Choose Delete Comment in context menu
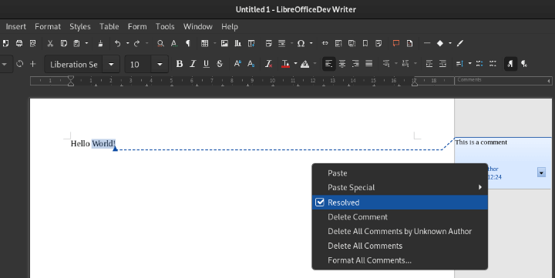 (399, 217)
